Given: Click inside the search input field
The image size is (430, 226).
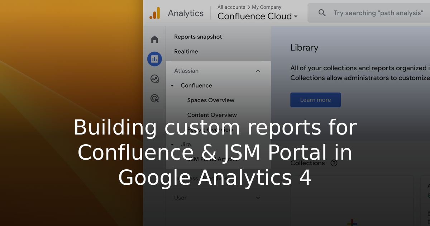Looking at the screenshot, I should 376,13.
